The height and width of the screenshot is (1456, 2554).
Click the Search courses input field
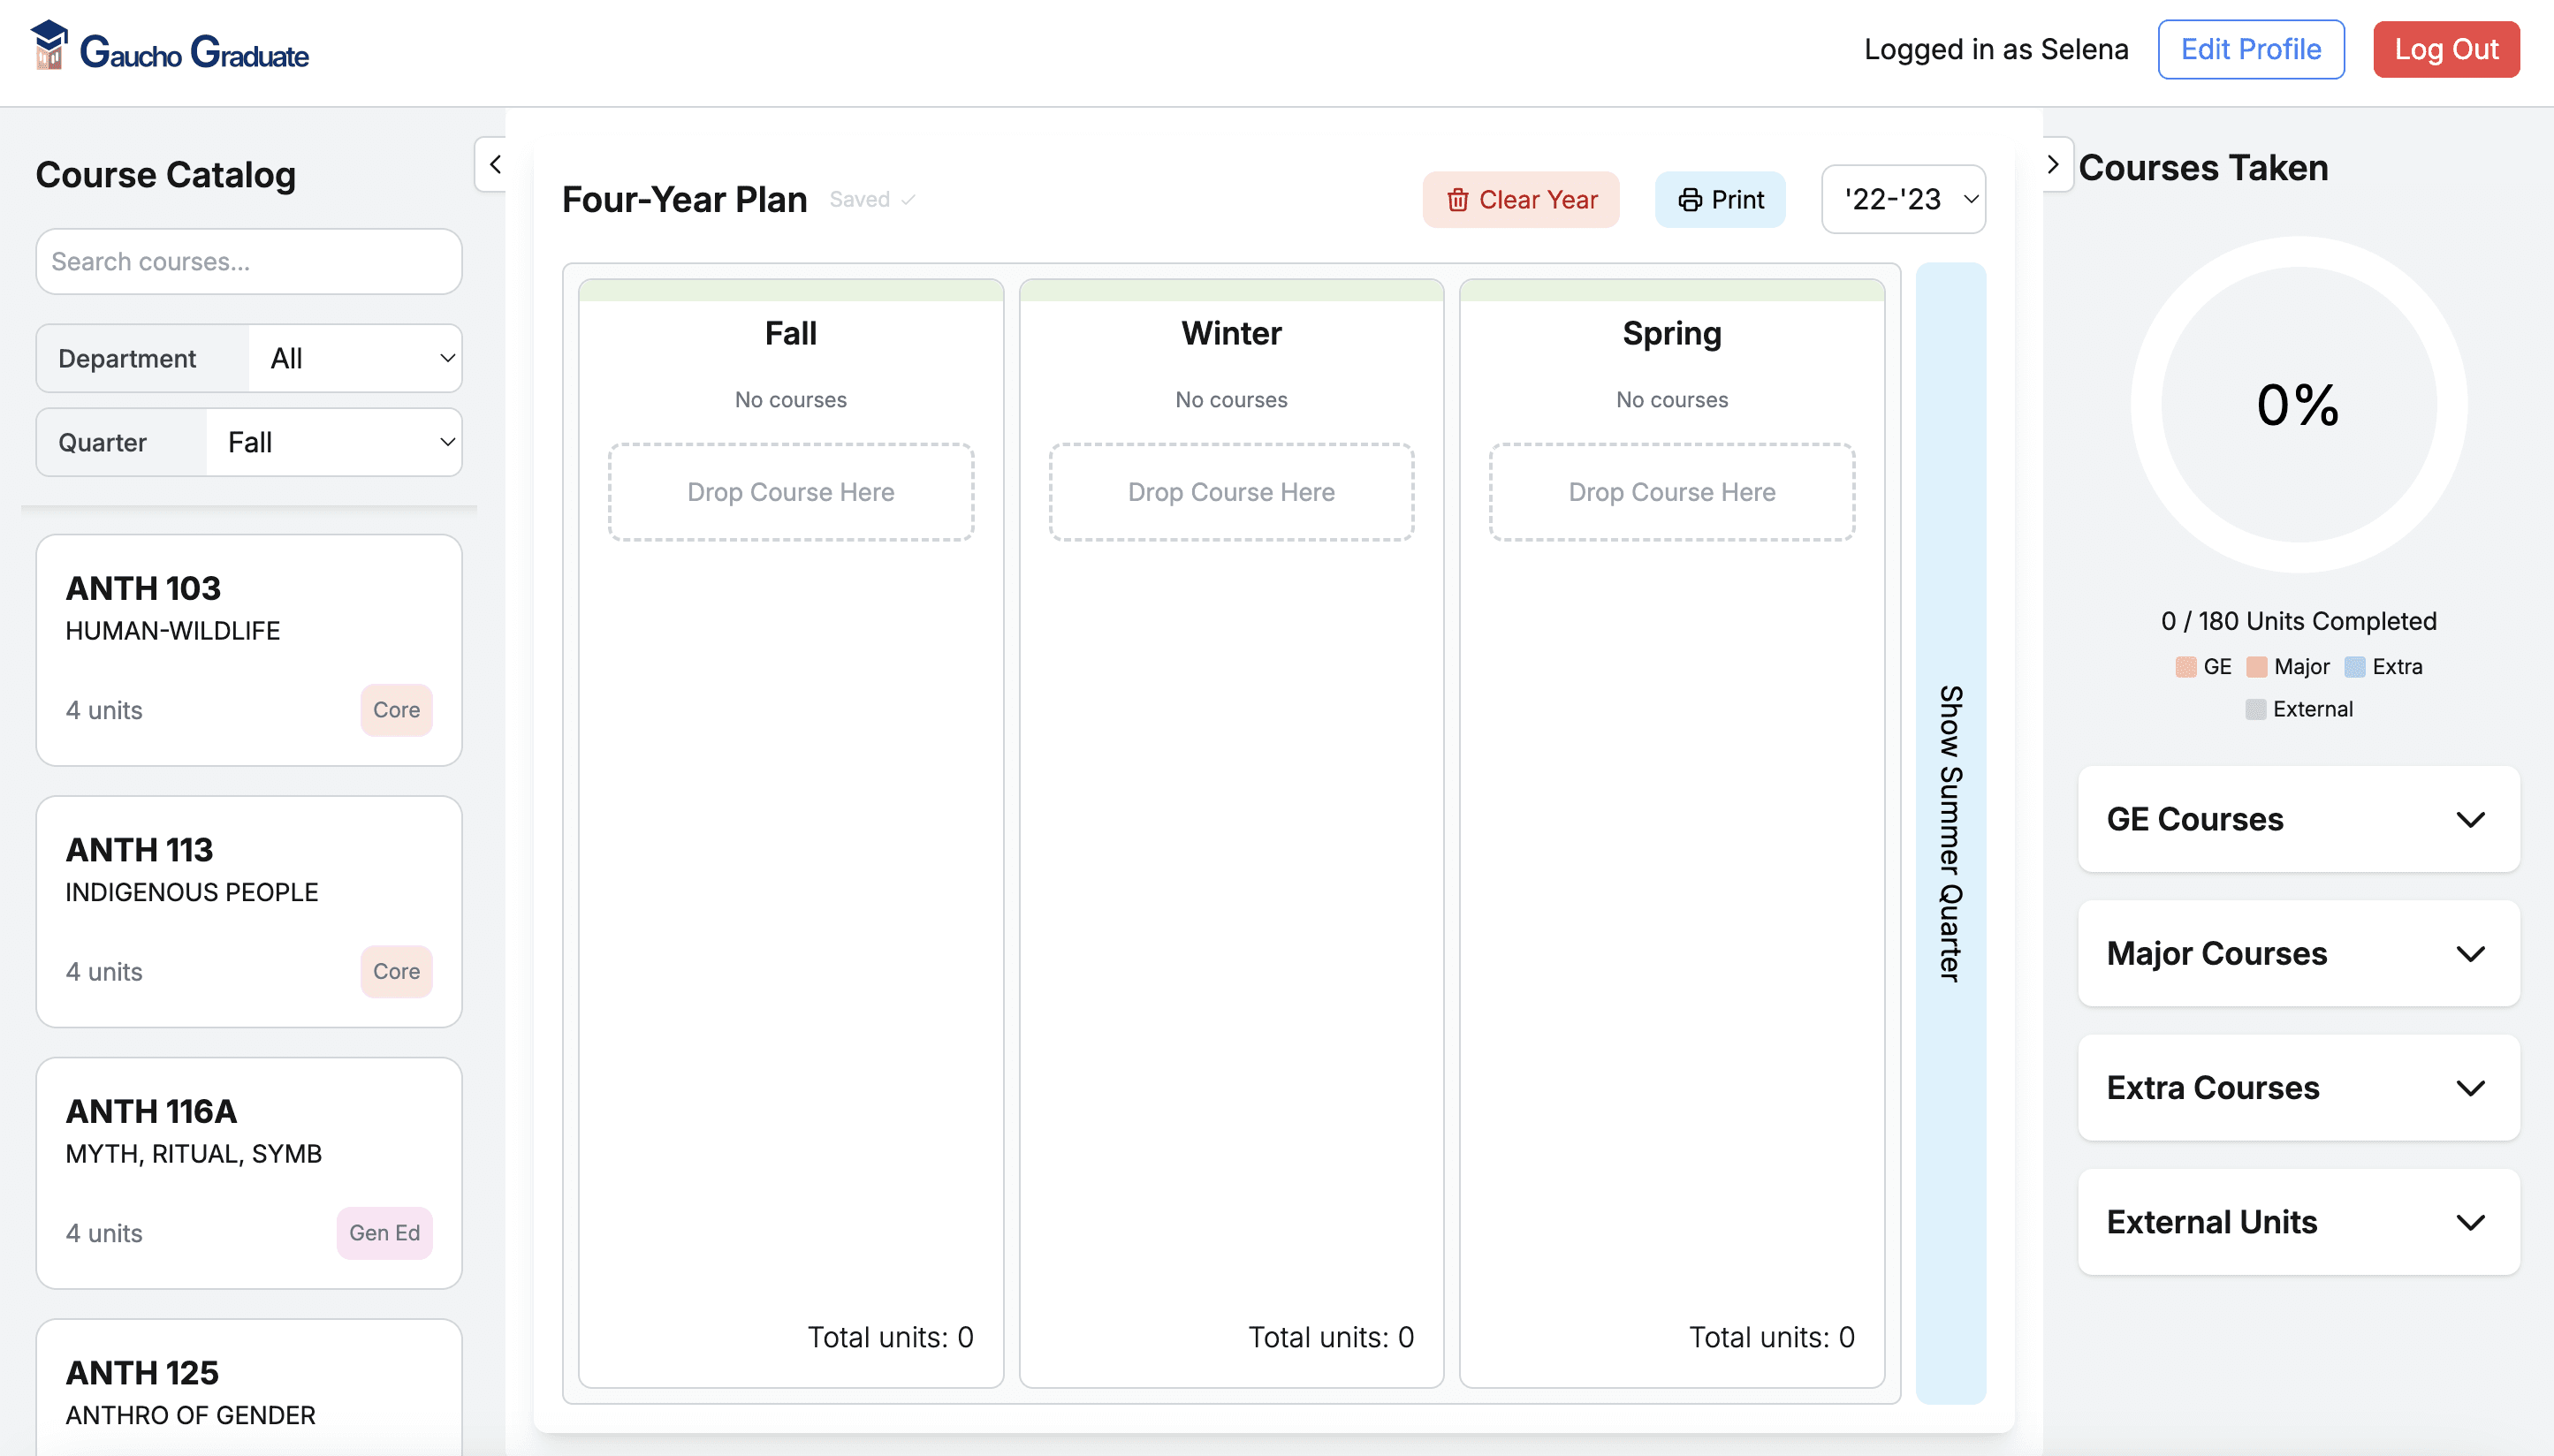tap(249, 261)
